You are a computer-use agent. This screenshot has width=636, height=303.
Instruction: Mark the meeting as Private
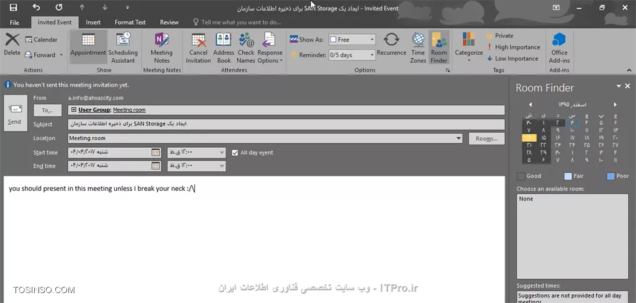(500, 35)
